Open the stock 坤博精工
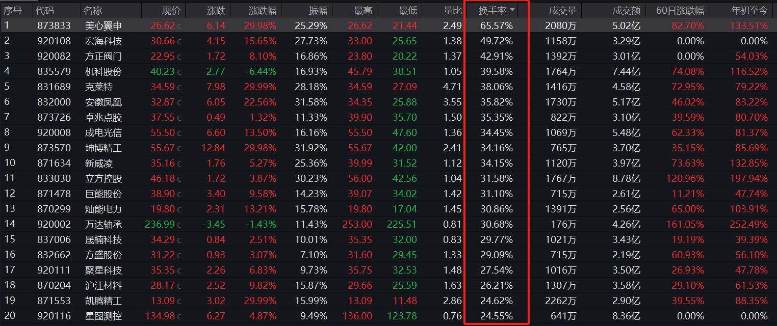This screenshot has height=326, width=777. [103, 148]
